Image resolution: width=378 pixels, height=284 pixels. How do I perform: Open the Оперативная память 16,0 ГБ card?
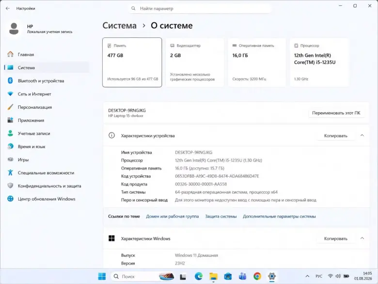click(257, 62)
